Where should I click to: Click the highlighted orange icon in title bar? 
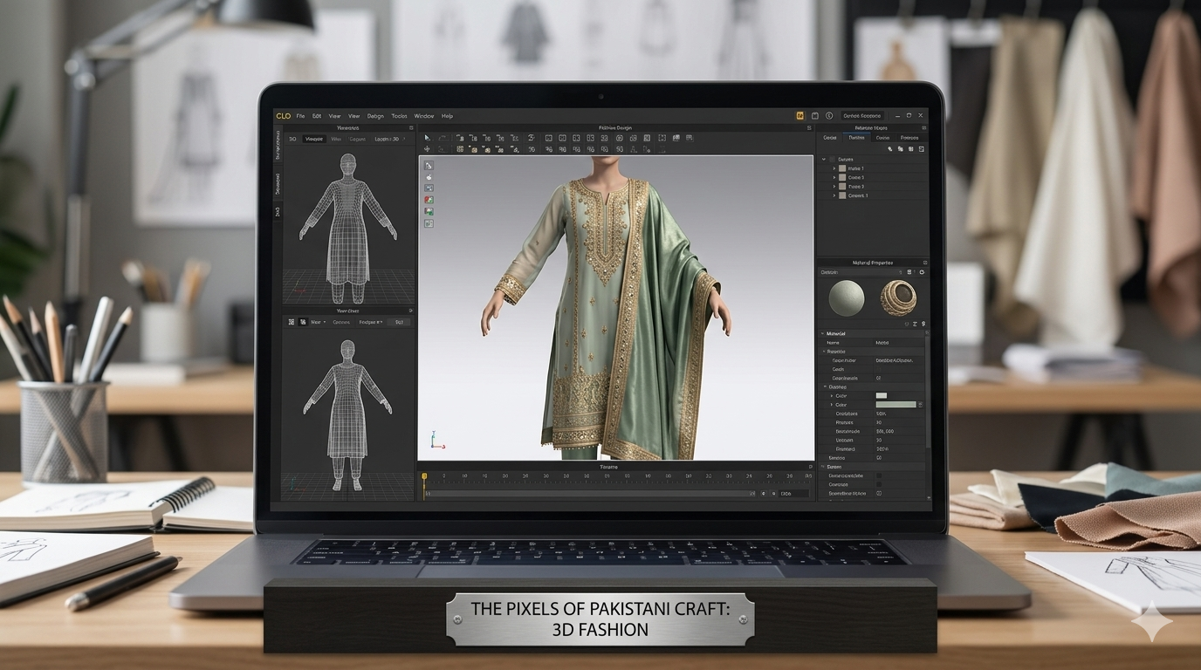[x=799, y=115]
